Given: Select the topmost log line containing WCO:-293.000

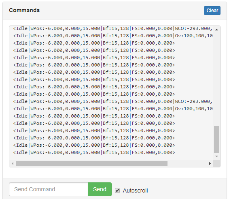Looking at the screenshot, I should [x=113, y=28].
